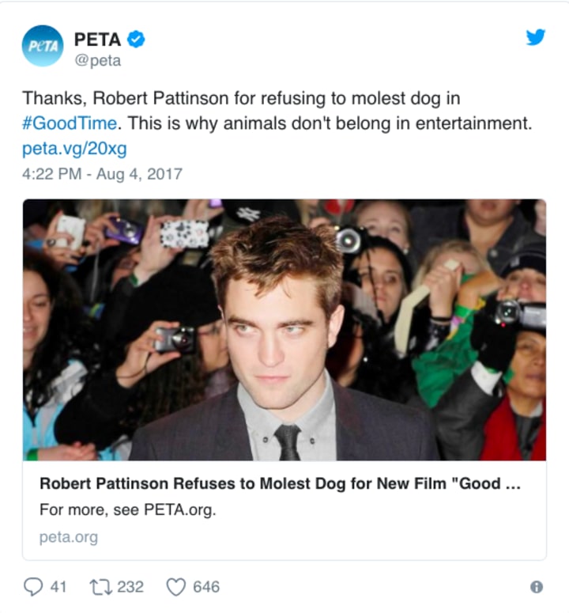The height and width of the screenshot is (613, 569).
Task: Retweet using the retweet arrows icon
Action: tap(100, 587)
